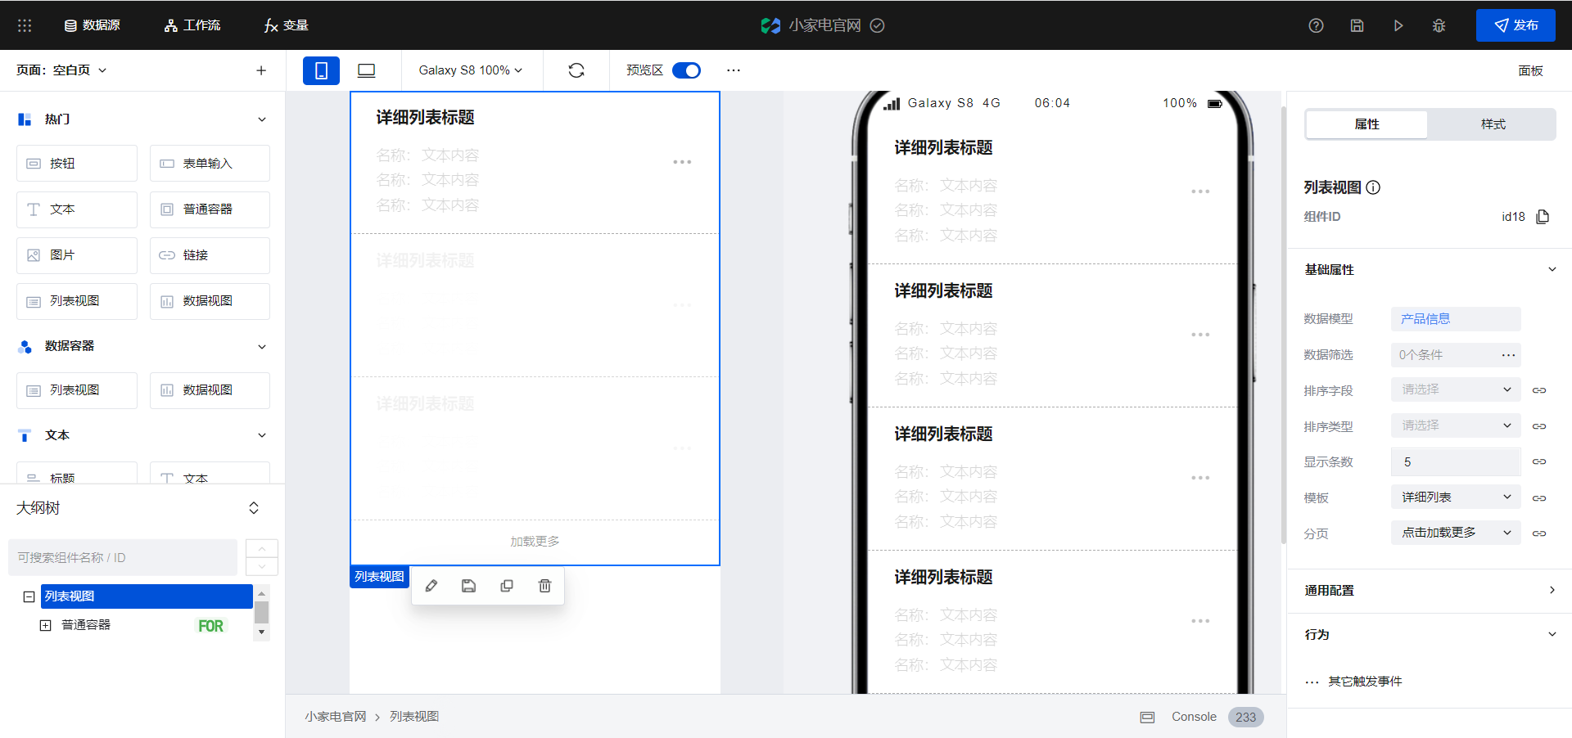The height and width of the screenshot is (738, 1572).
Task: Focus the 可搜索组件名称 / ID search field
Action: point(123,557)
